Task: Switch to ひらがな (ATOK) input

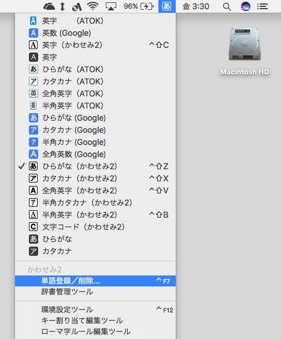Action: (x=95, y=69)
